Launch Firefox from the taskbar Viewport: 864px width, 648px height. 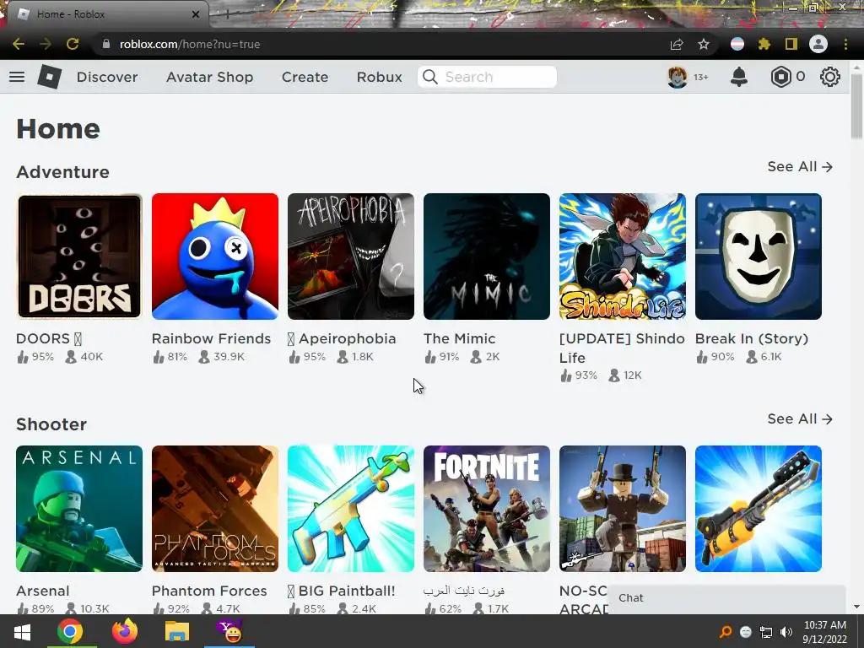click(x=124, y=631)
